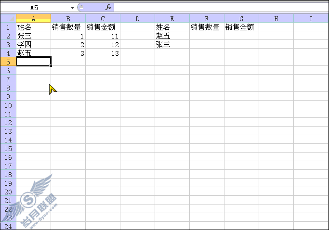The width and height of the screenshot is (329, 230).
Task: Click cell B3 with value 2
Action: point(68,44)
